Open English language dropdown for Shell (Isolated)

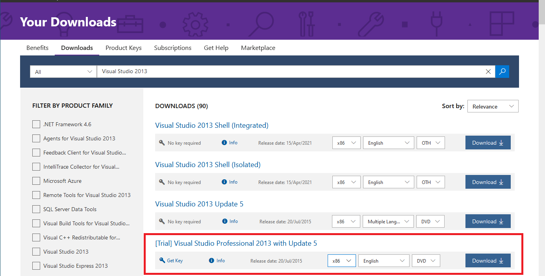point(388,182)
